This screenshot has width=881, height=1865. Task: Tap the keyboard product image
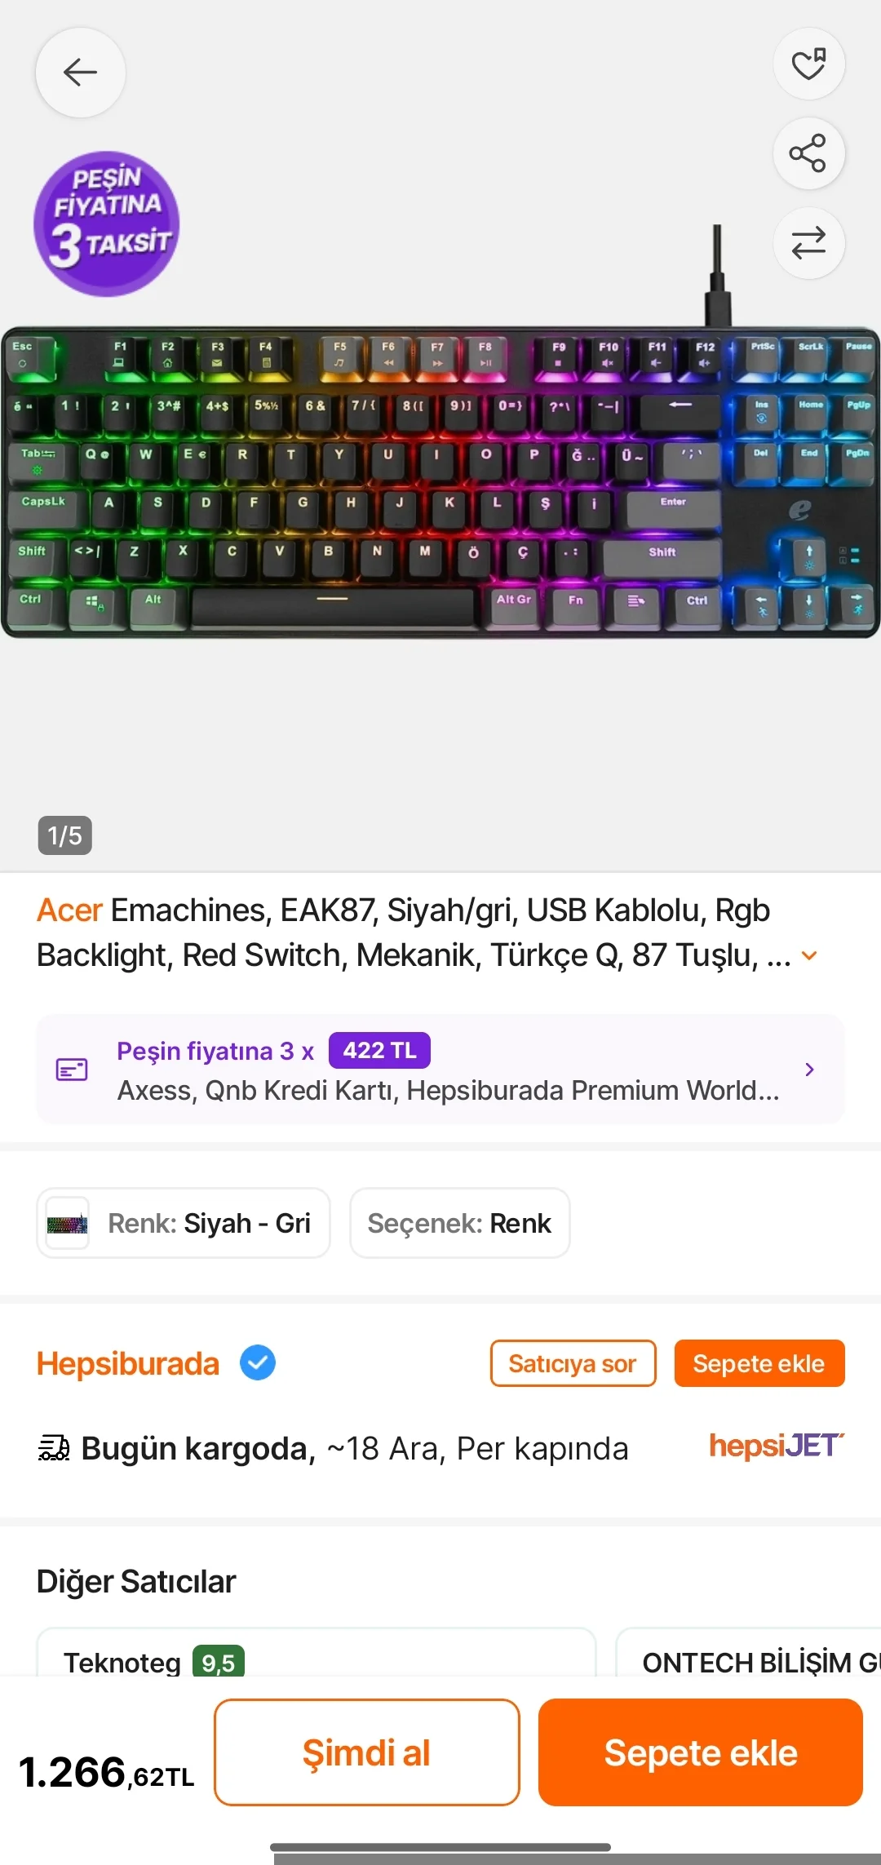[x=440, y=481]
